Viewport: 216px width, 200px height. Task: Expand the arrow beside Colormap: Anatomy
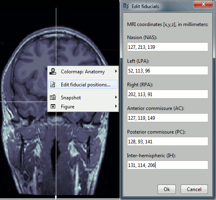point(116,71)
